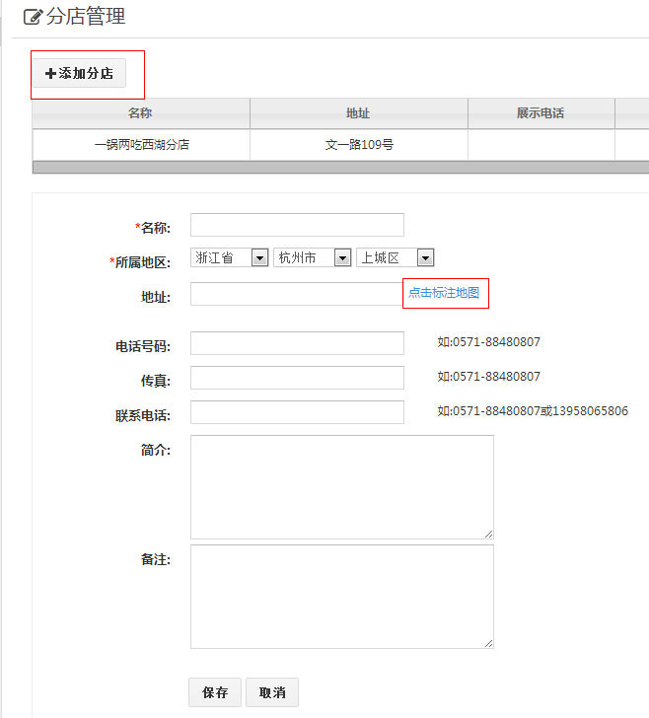Click the 添加分店 button
Screen dimensions: 649x718
[79, 73]
